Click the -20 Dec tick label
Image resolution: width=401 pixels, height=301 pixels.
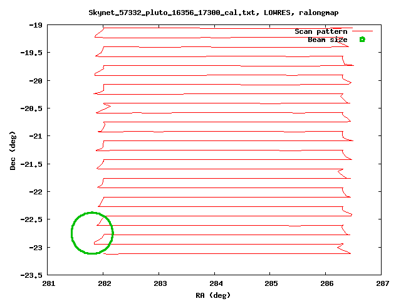coord(36,81)
